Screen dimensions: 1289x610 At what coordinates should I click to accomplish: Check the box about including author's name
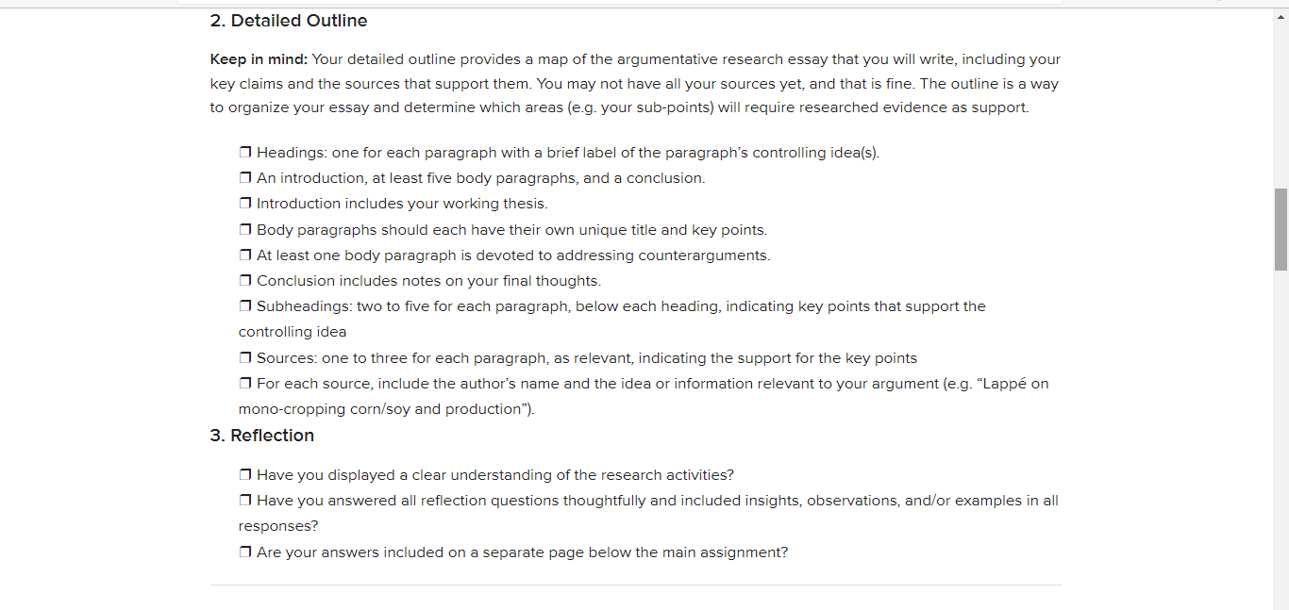[x=245, y=384]
